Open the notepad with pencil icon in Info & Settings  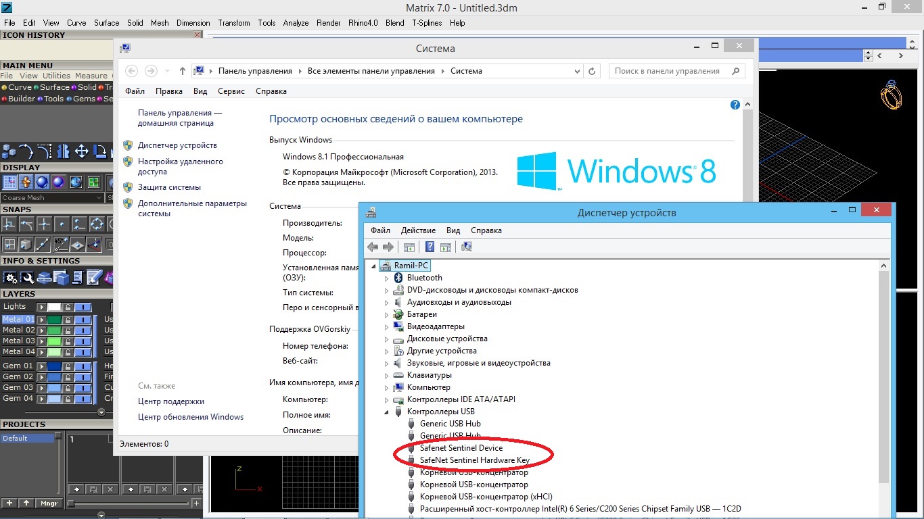94,277
